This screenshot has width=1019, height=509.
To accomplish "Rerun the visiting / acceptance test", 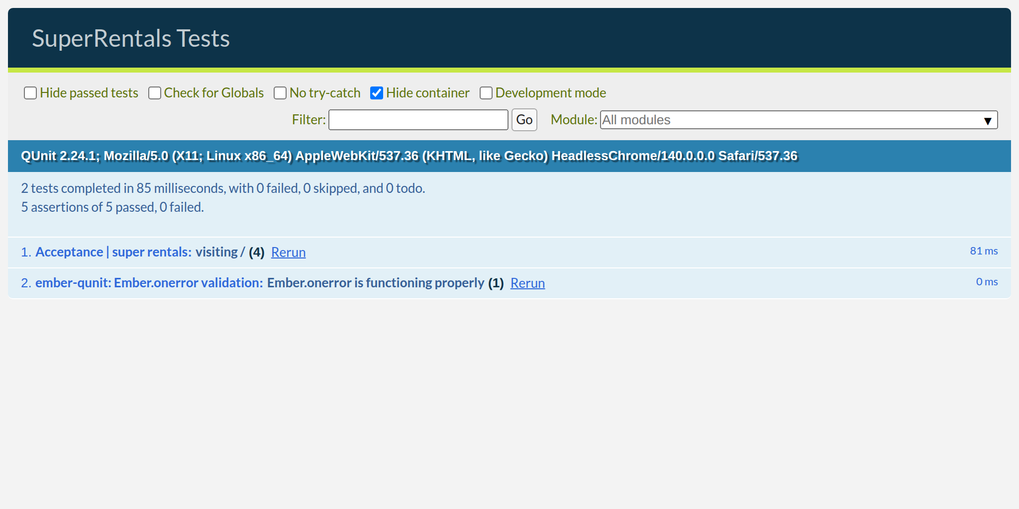I will pyautogui.click(x=288, y=253).
